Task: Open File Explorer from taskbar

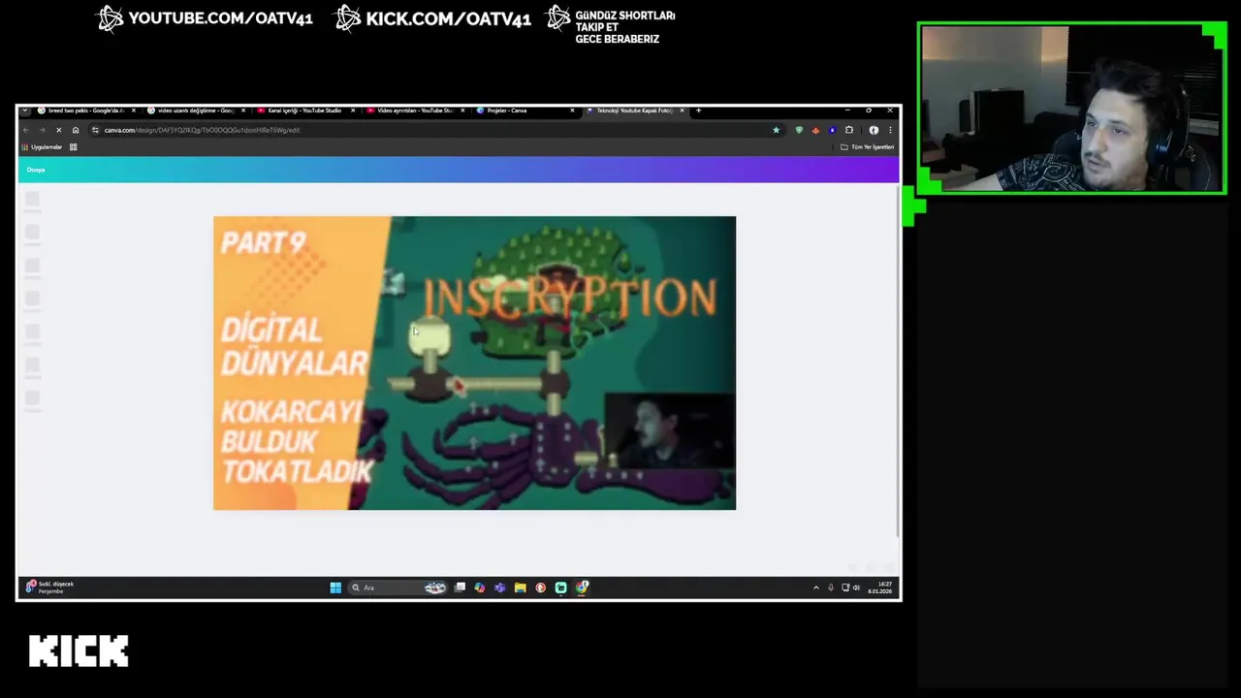Action: tap(520, 587)
